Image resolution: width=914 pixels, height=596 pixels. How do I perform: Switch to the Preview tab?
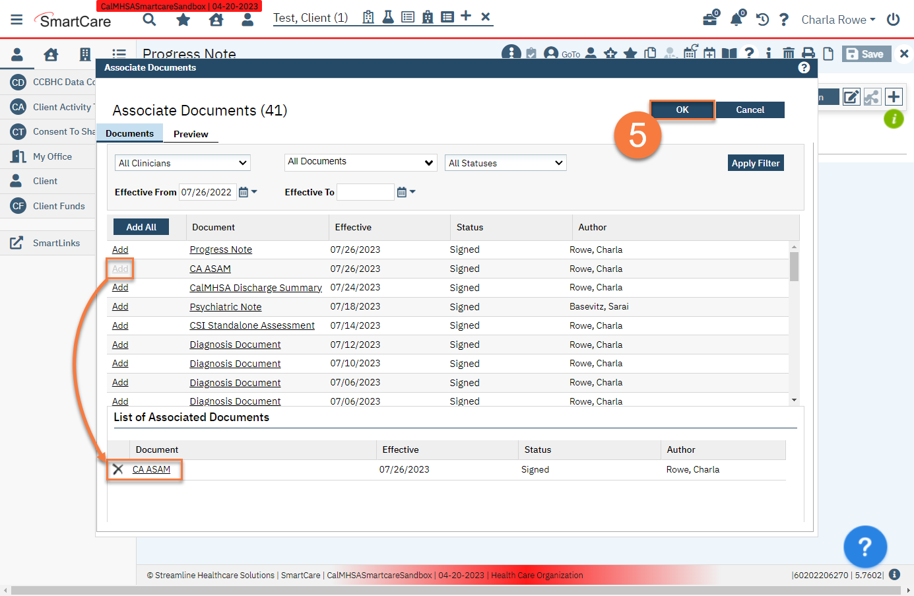coord(191,134)
